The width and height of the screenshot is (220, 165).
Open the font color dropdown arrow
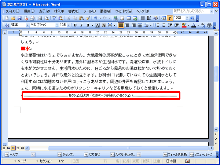click(198, 25)
